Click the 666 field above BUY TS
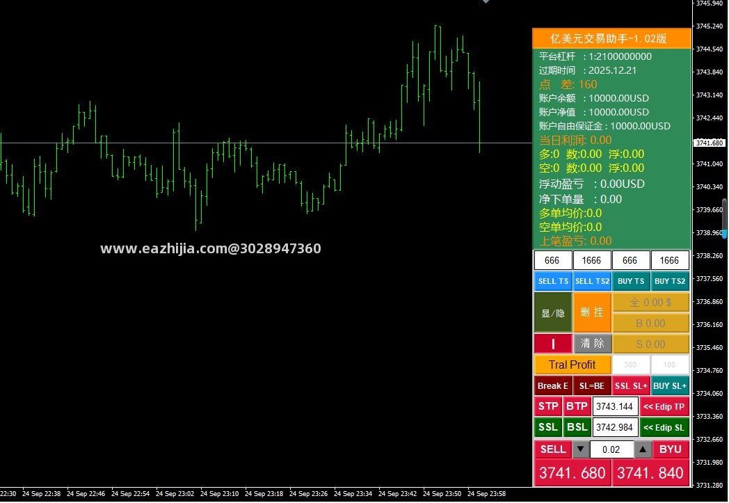This screenshot has width=729, height=503. point(630,260)
